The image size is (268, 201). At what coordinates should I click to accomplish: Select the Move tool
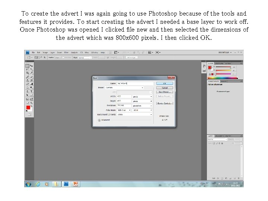[x=31, y=66]
